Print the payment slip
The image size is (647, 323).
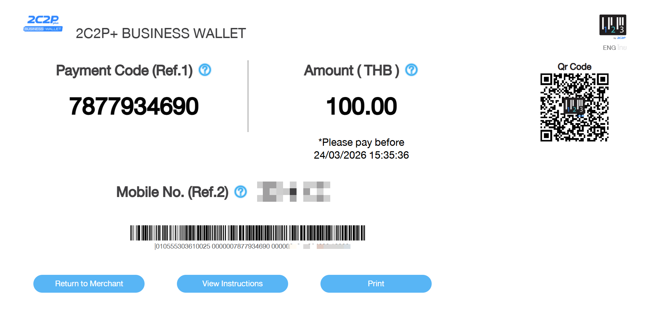coord(376,284)
